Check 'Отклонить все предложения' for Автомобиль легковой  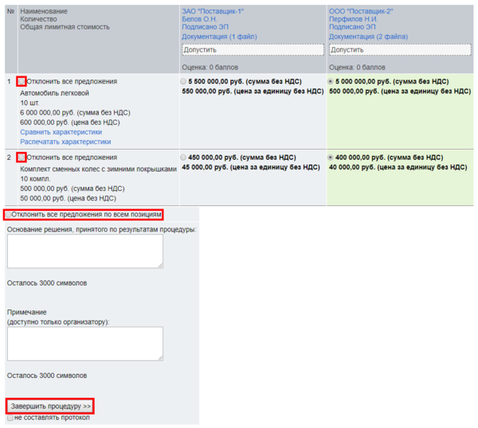pyautogui.click(x=22, y=82)
